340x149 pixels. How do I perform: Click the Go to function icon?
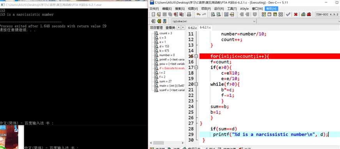point(227,14)
